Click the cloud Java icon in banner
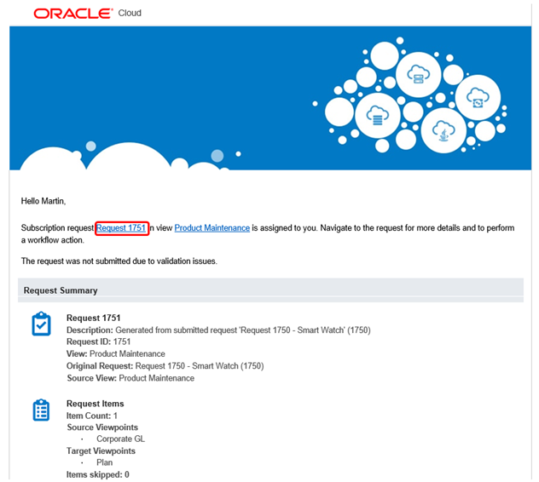The width and height of the screenshot is (539, 482). point(443,130)
